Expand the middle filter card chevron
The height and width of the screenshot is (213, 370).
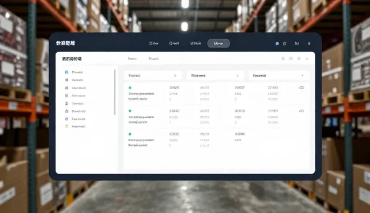pyautogui.click(x=238, y=76)
